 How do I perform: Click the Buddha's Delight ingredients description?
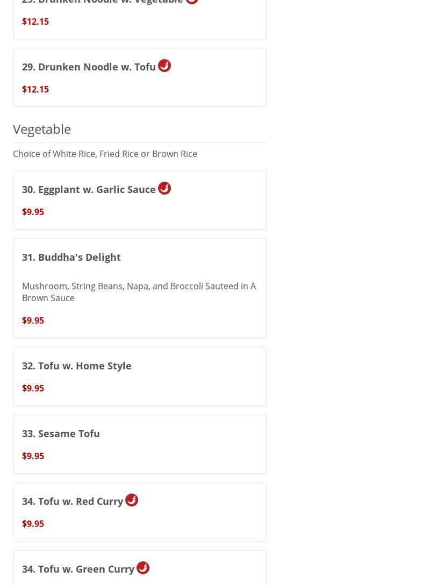(139, 292)
